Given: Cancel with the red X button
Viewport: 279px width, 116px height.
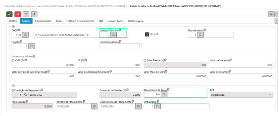Looking at the screenshot, I should 18,14.
